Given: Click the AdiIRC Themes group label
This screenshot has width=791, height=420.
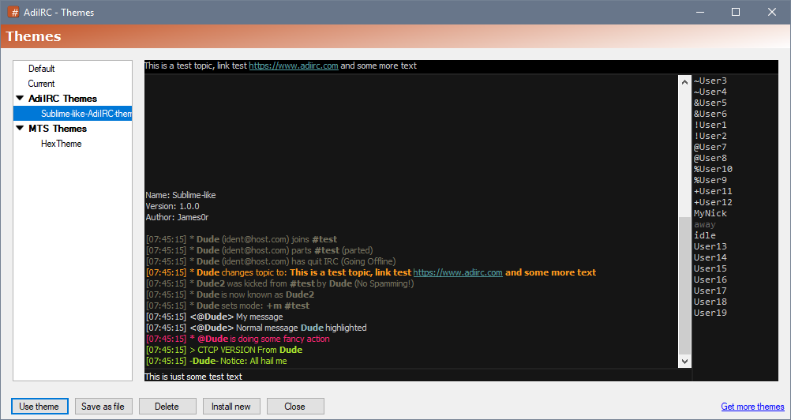Looking at the screenshot, I should coord(62,99).
